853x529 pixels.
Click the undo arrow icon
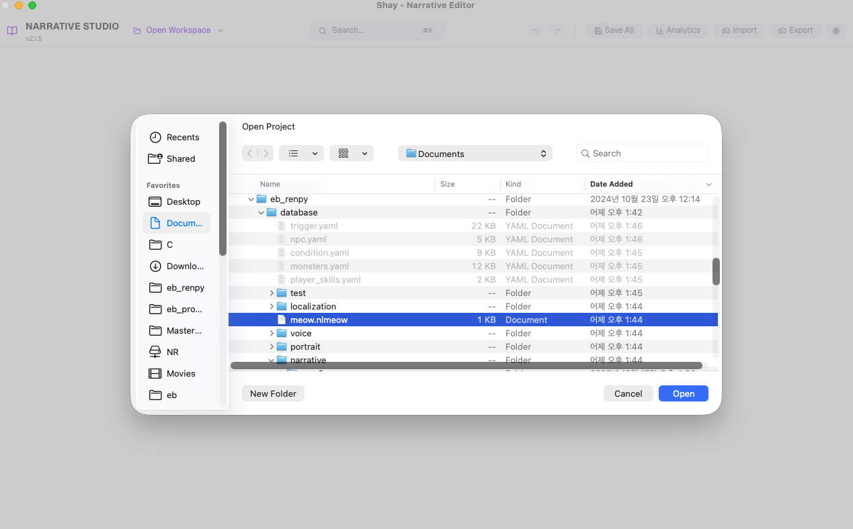[x=536, y=31]
